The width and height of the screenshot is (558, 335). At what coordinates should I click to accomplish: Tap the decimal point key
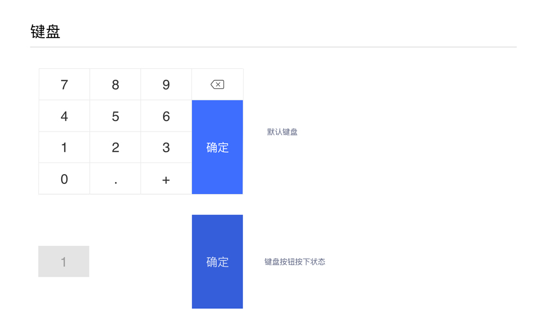[x=115, y=179]
